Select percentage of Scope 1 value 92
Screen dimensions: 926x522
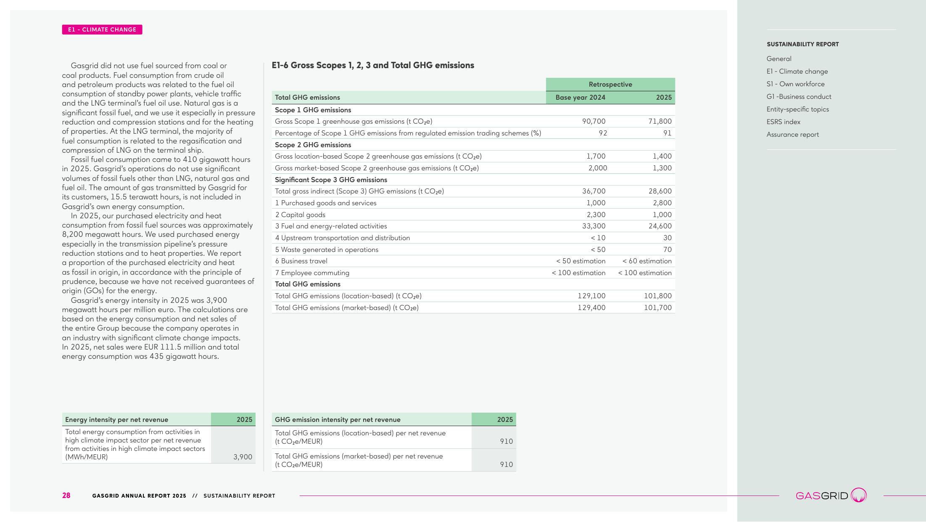[603, 133]
